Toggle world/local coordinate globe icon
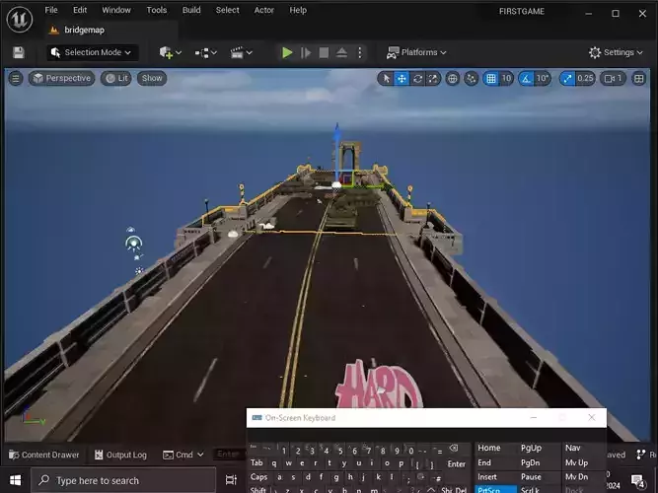The width and height of the screenshot is (658, 493). [453, 79]
